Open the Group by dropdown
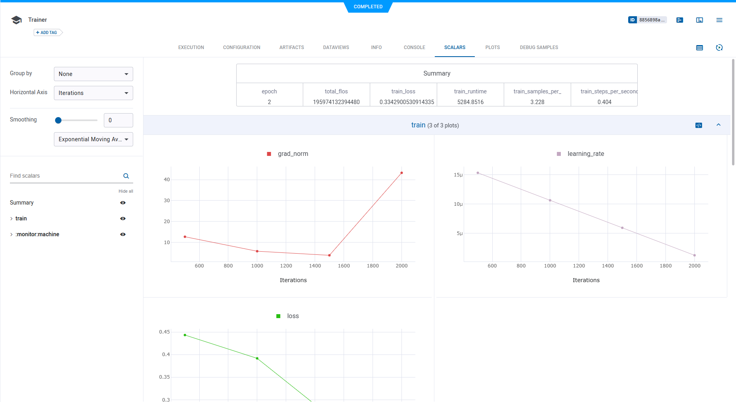Viewport: 736px width, 402px height. pyautogui.click(x=93, y=74)
